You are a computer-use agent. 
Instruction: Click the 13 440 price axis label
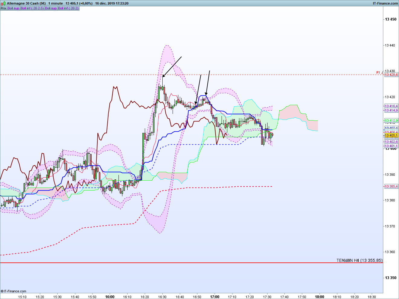coord(390,45)
